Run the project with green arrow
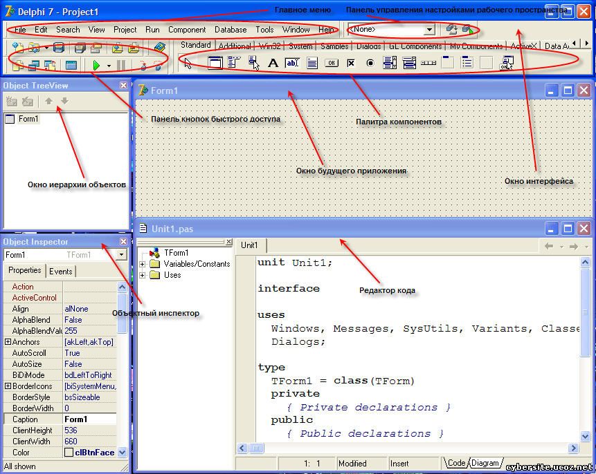Screen dimensions: 596x474 click(x=96, y=65)
